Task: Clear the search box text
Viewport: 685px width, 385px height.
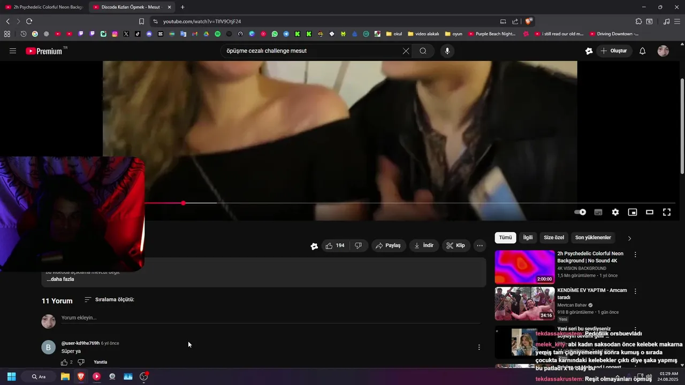Action: pyautogui.click(x=406, y=51)
